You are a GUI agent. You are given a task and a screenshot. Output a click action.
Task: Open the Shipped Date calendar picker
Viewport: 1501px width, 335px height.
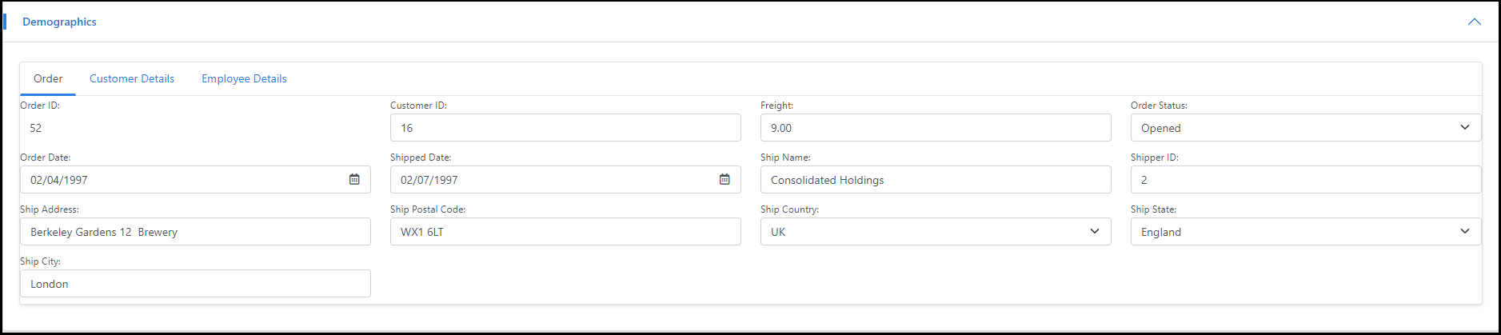(x=725, y=179)
